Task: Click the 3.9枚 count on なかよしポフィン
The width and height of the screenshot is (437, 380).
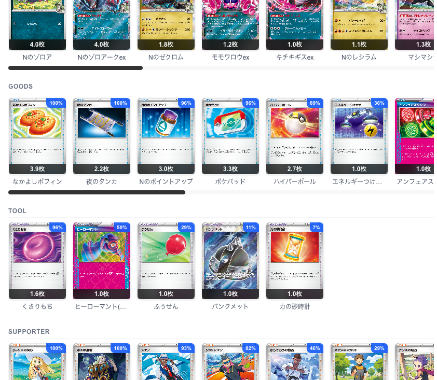Action: click(37, 169)
